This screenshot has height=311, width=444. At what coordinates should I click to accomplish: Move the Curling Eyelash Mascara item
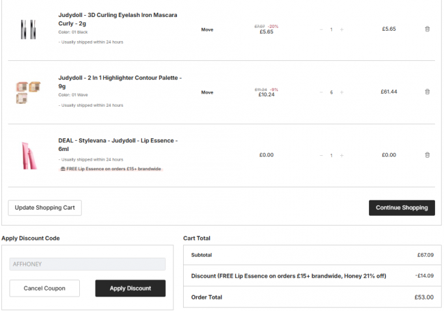pos(207,29)
